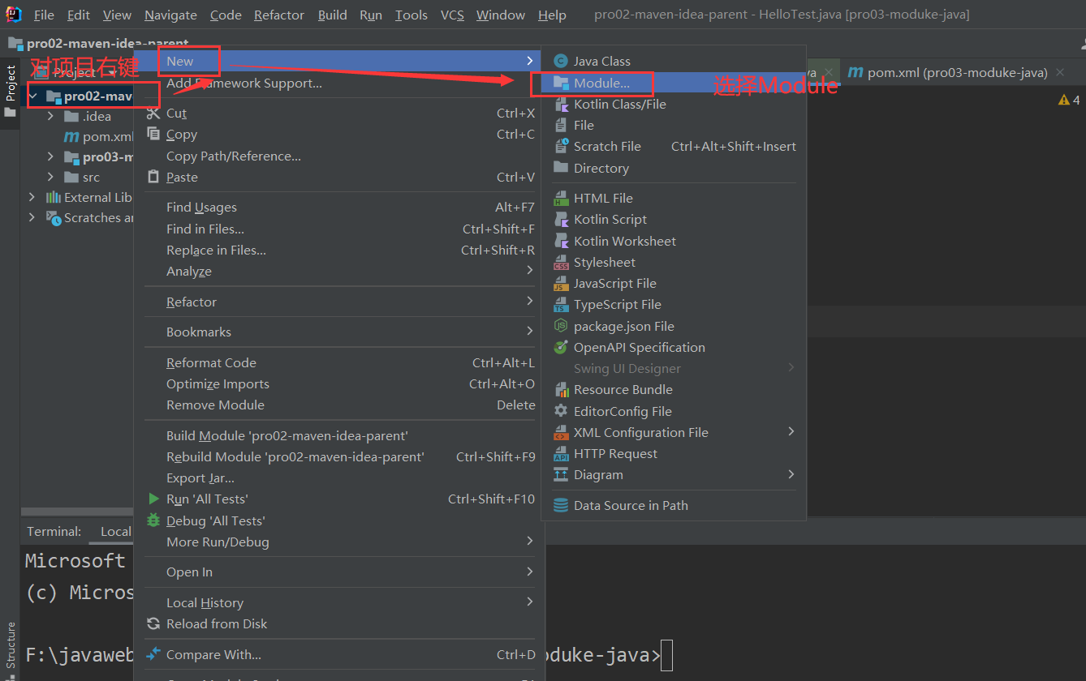Collapse the pro02-maven project root node
The image size is (1086, 681).
[33, 96]
